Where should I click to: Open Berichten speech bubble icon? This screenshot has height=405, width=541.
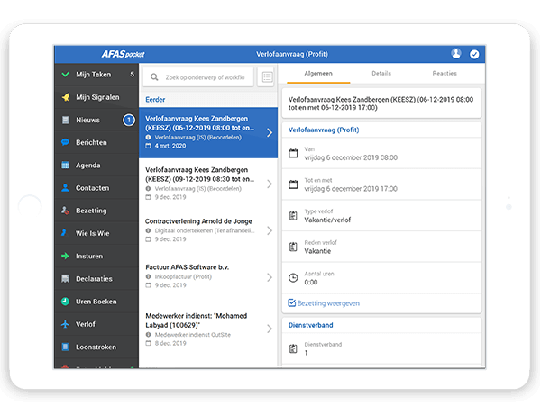[x=65, y=142]
